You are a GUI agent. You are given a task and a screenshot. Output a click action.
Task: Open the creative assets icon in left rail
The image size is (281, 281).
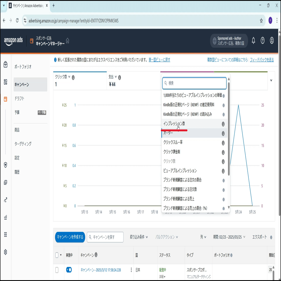click(6, 182)
